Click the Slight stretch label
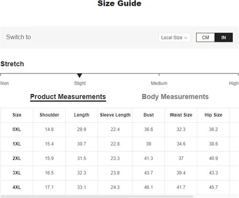The height and width of the screenshot is (198, 239). [80, 83]
